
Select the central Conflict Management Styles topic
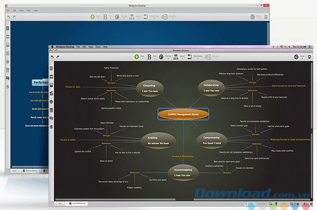[x=183, y=114]
